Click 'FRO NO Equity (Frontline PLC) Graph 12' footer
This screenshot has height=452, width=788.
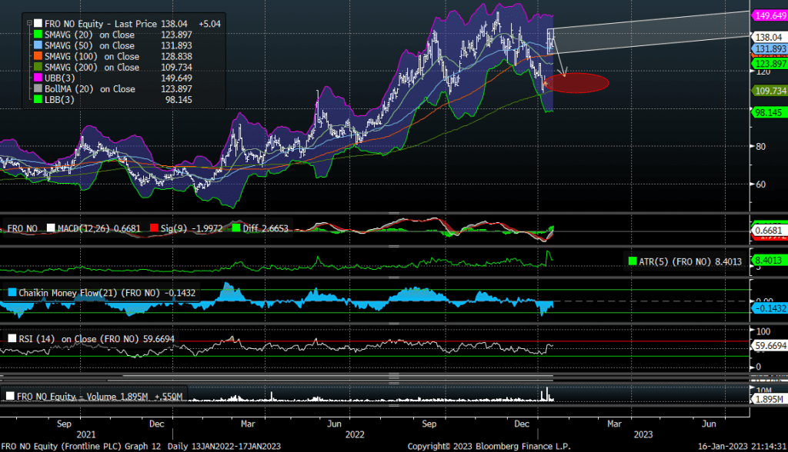click(x=81, y=446)
